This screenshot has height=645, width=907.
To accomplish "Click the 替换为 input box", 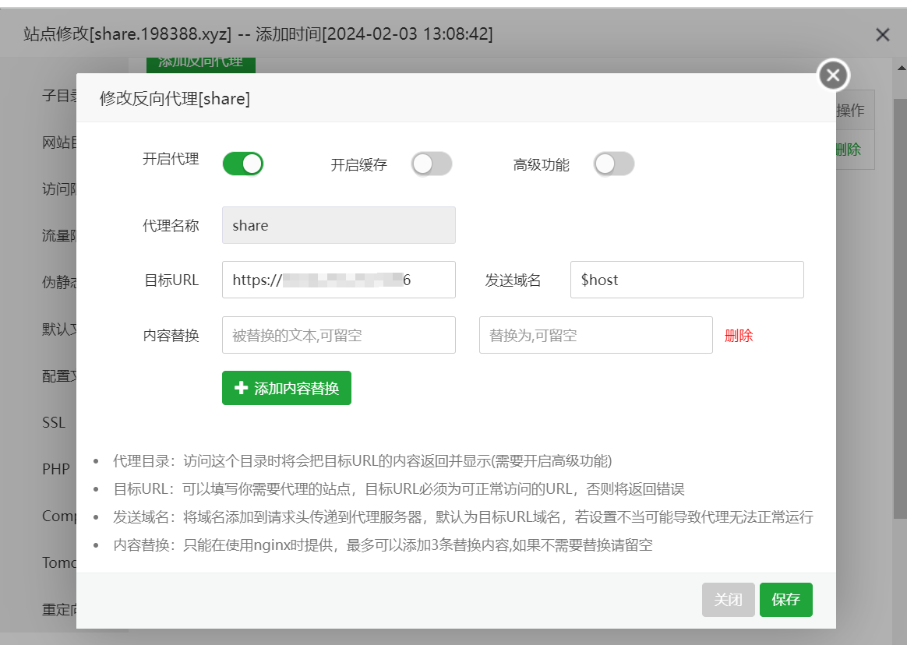I will click(595, 335).
